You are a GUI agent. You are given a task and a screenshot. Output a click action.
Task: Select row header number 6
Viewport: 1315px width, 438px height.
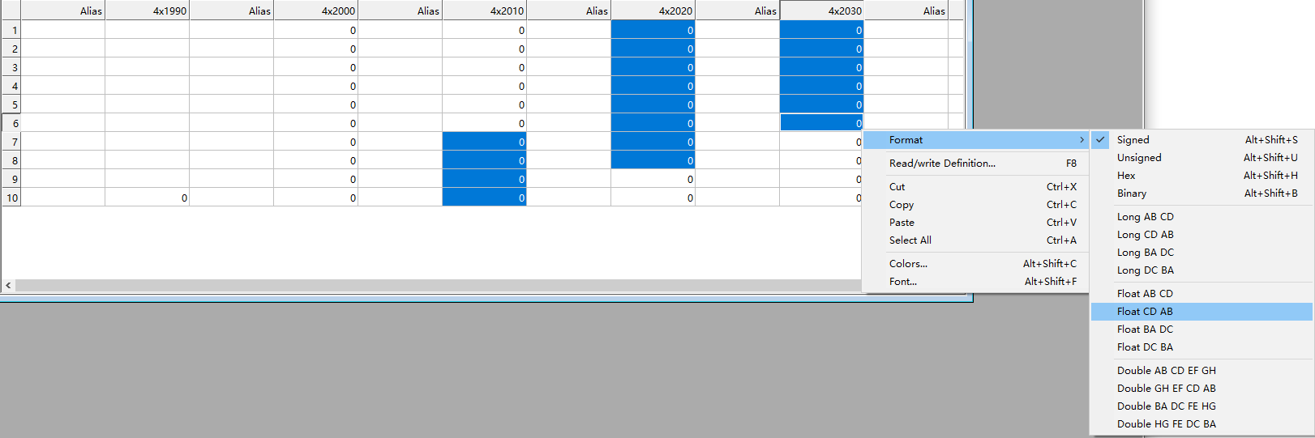[11, 123]
